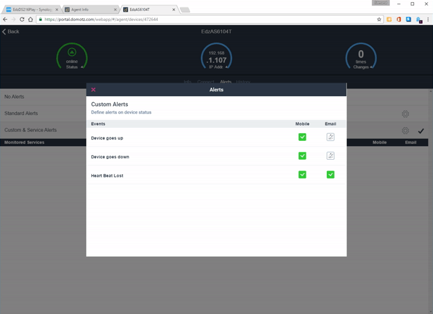Reload the page in browser
The width and height of the screenshot is (433, 314).
(x=22, y=20)
